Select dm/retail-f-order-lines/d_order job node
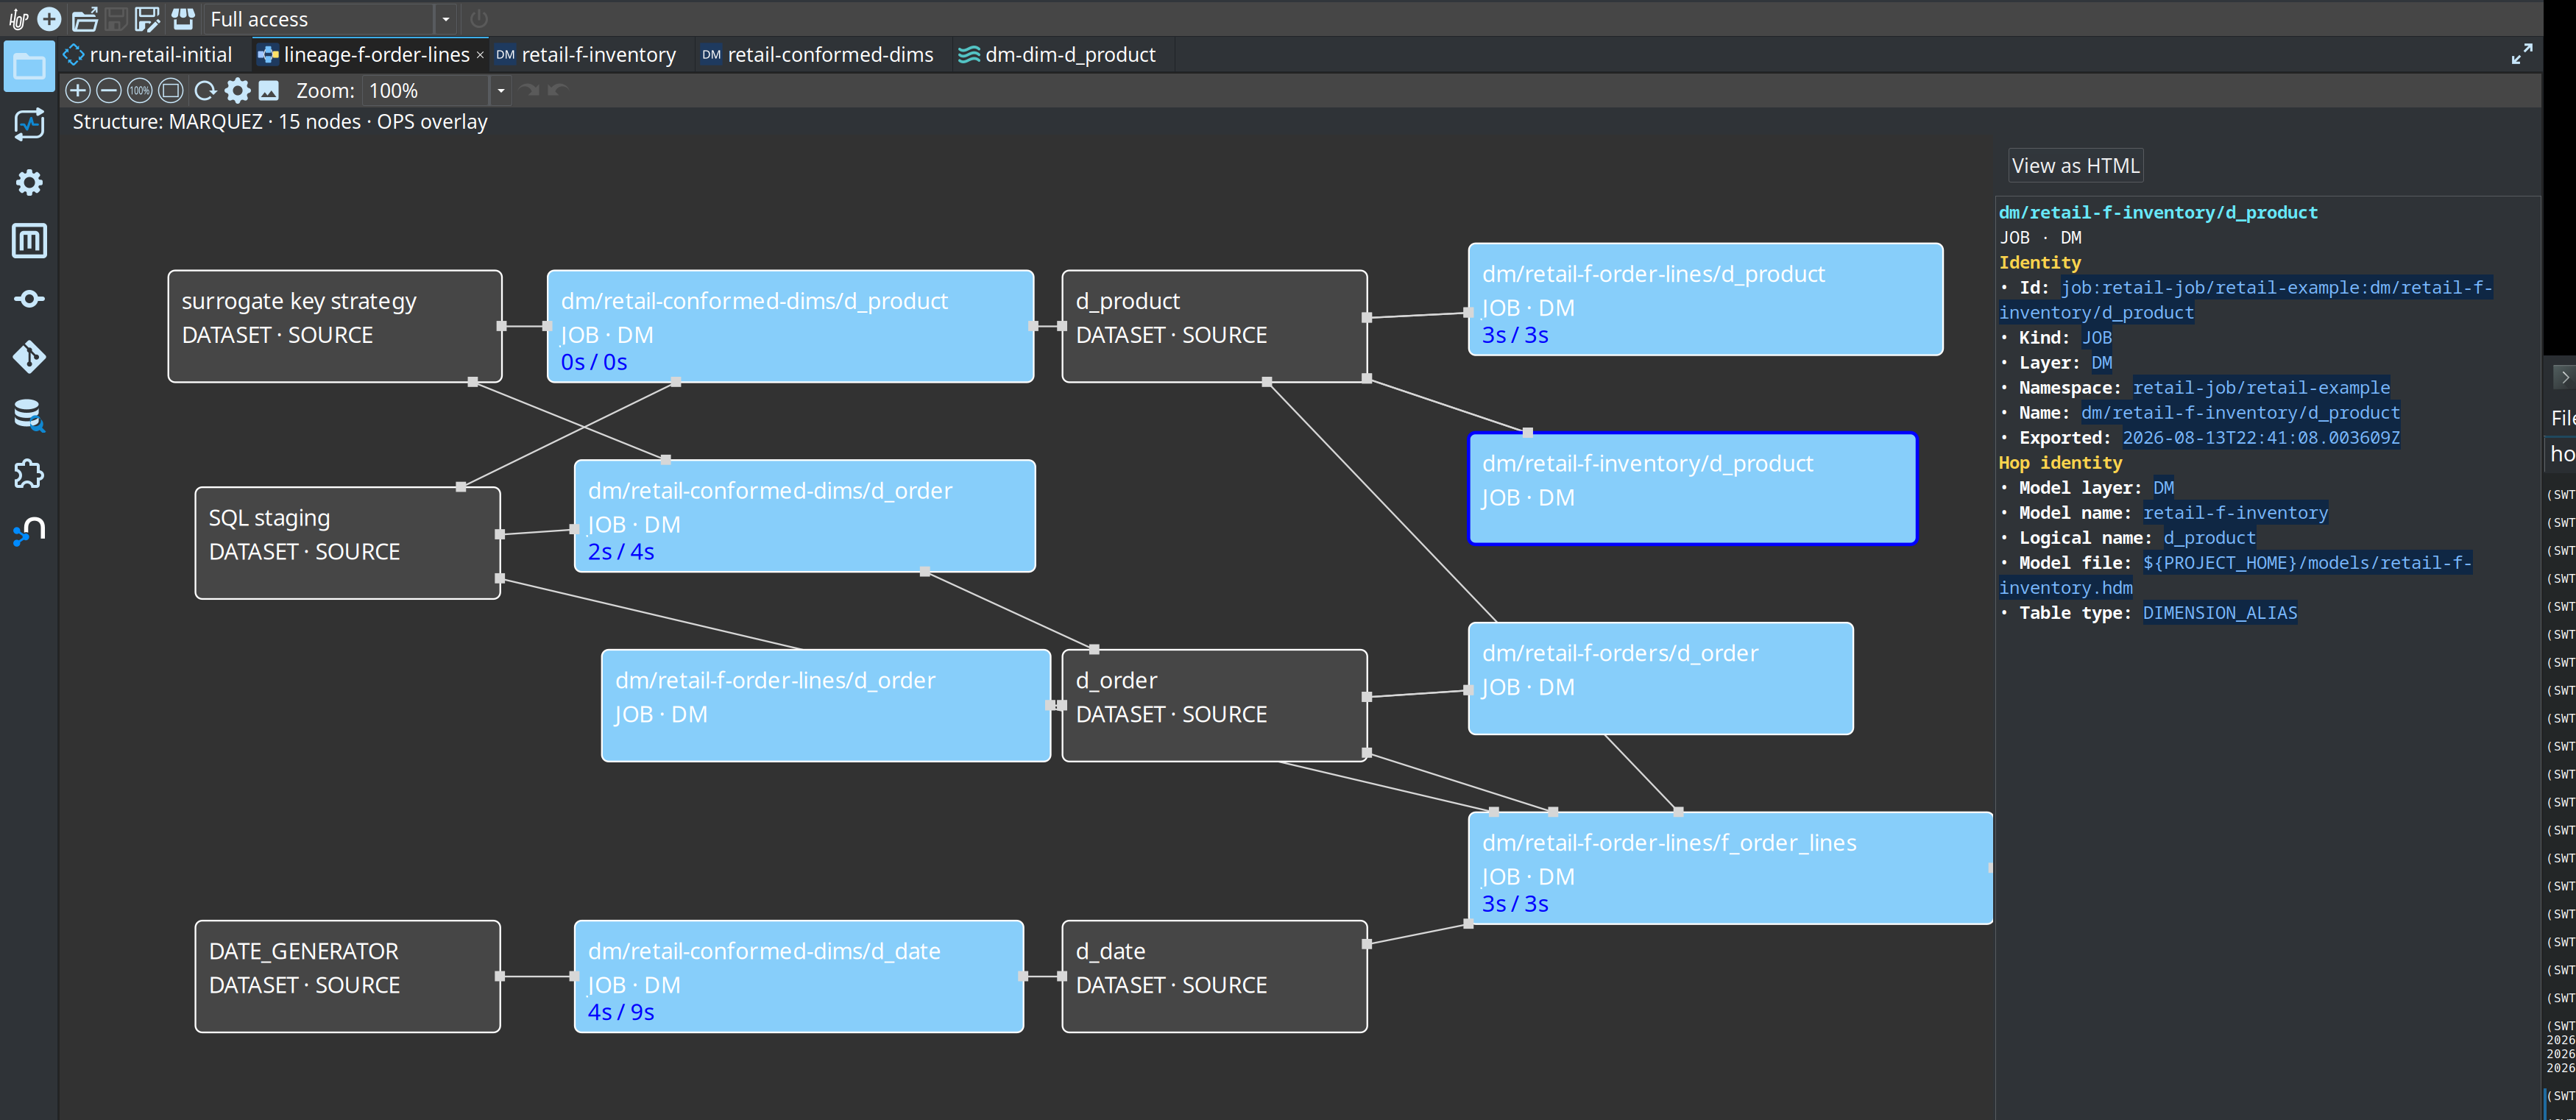The height and width of the screenshot is (1120, 2576). 825,705
